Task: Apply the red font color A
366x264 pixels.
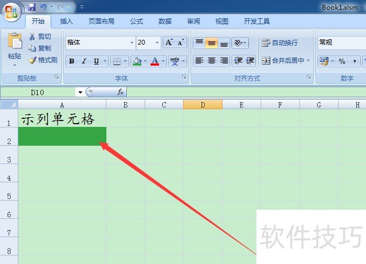Action: (x=155, y=61)
